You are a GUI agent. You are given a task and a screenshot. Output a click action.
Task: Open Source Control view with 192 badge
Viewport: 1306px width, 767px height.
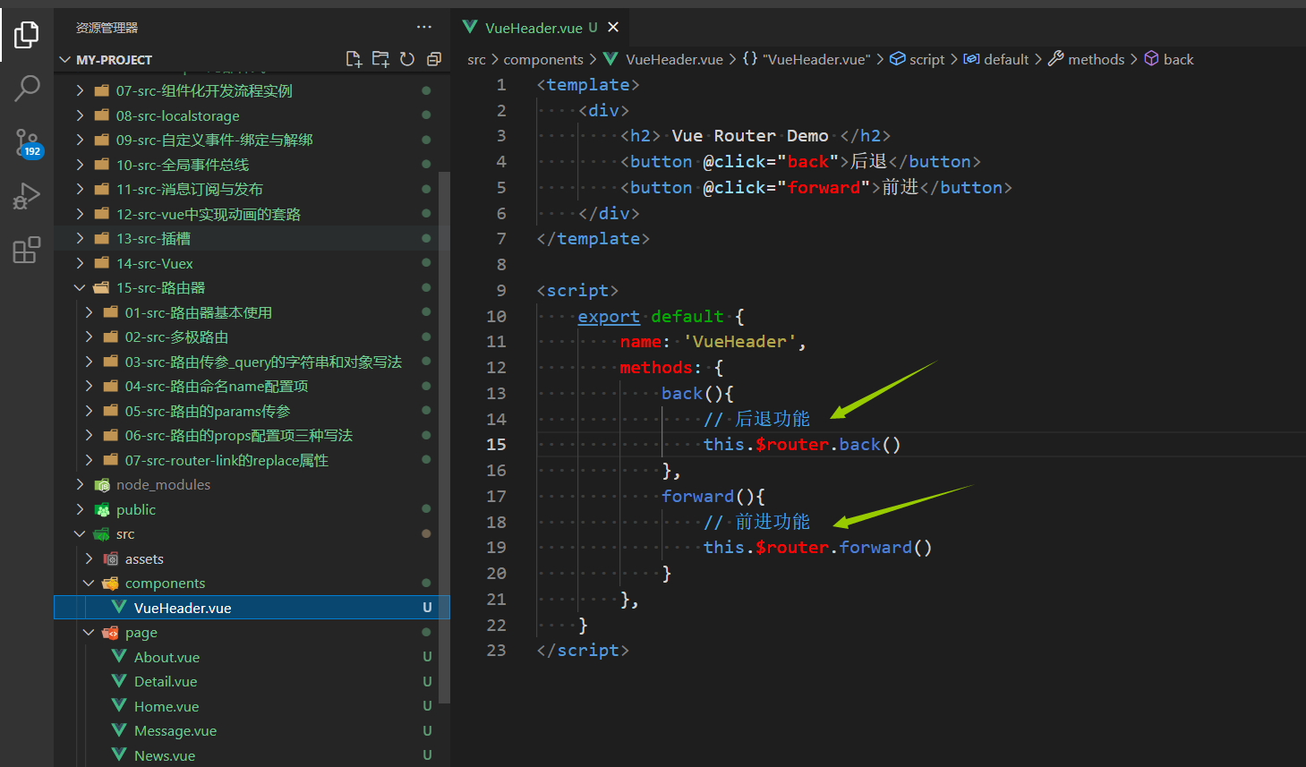[27, 142]
